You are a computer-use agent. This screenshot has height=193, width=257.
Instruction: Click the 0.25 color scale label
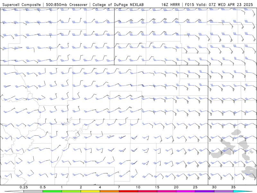(x=24, y=187)
